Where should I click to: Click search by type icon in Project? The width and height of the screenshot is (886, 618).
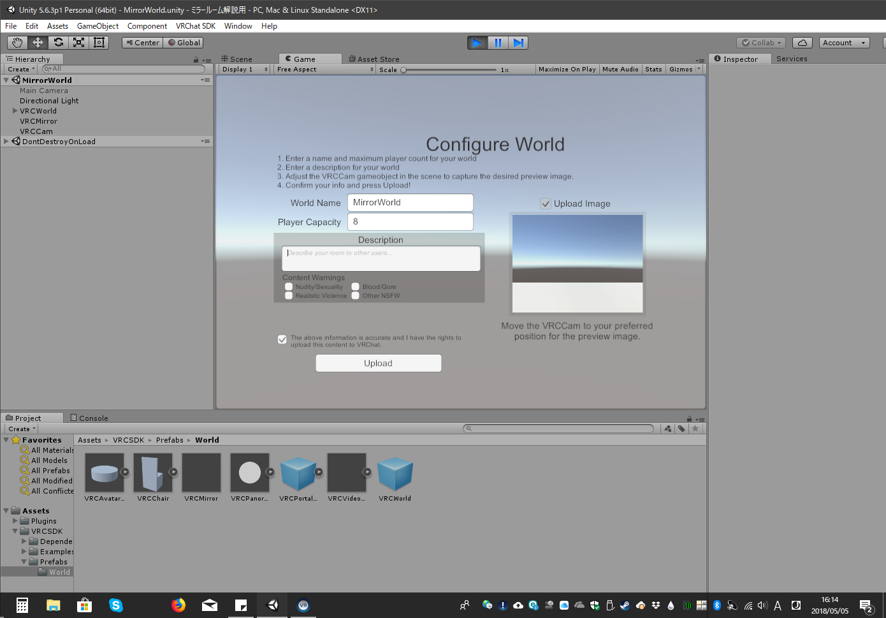coord(667,429)
